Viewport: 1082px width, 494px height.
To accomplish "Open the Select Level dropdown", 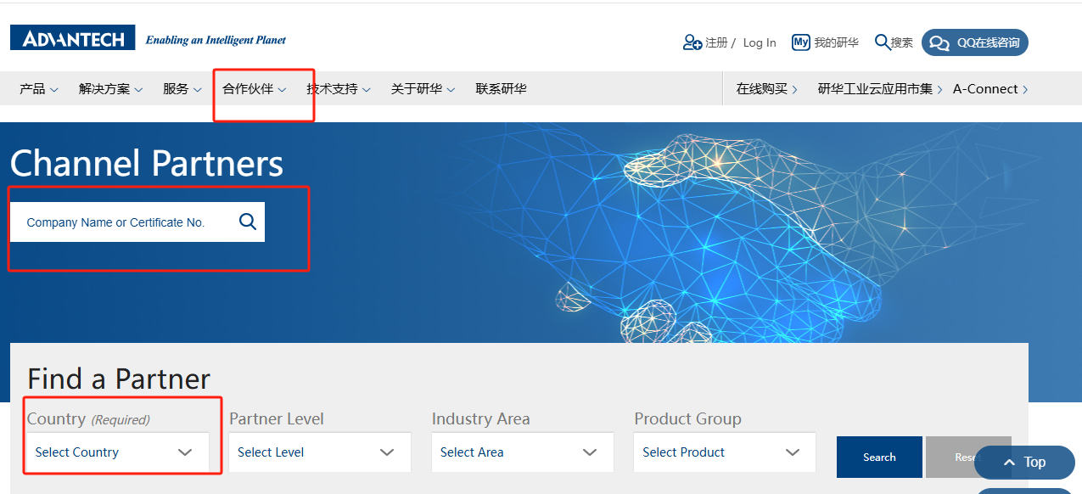I will tap(320, 452).
